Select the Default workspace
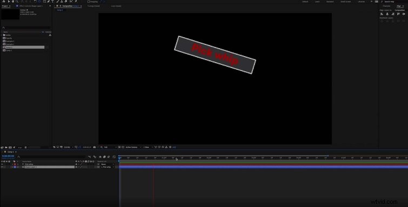This screenshot has width=408, height=207. pyautogui.click(x=305, y=2)
